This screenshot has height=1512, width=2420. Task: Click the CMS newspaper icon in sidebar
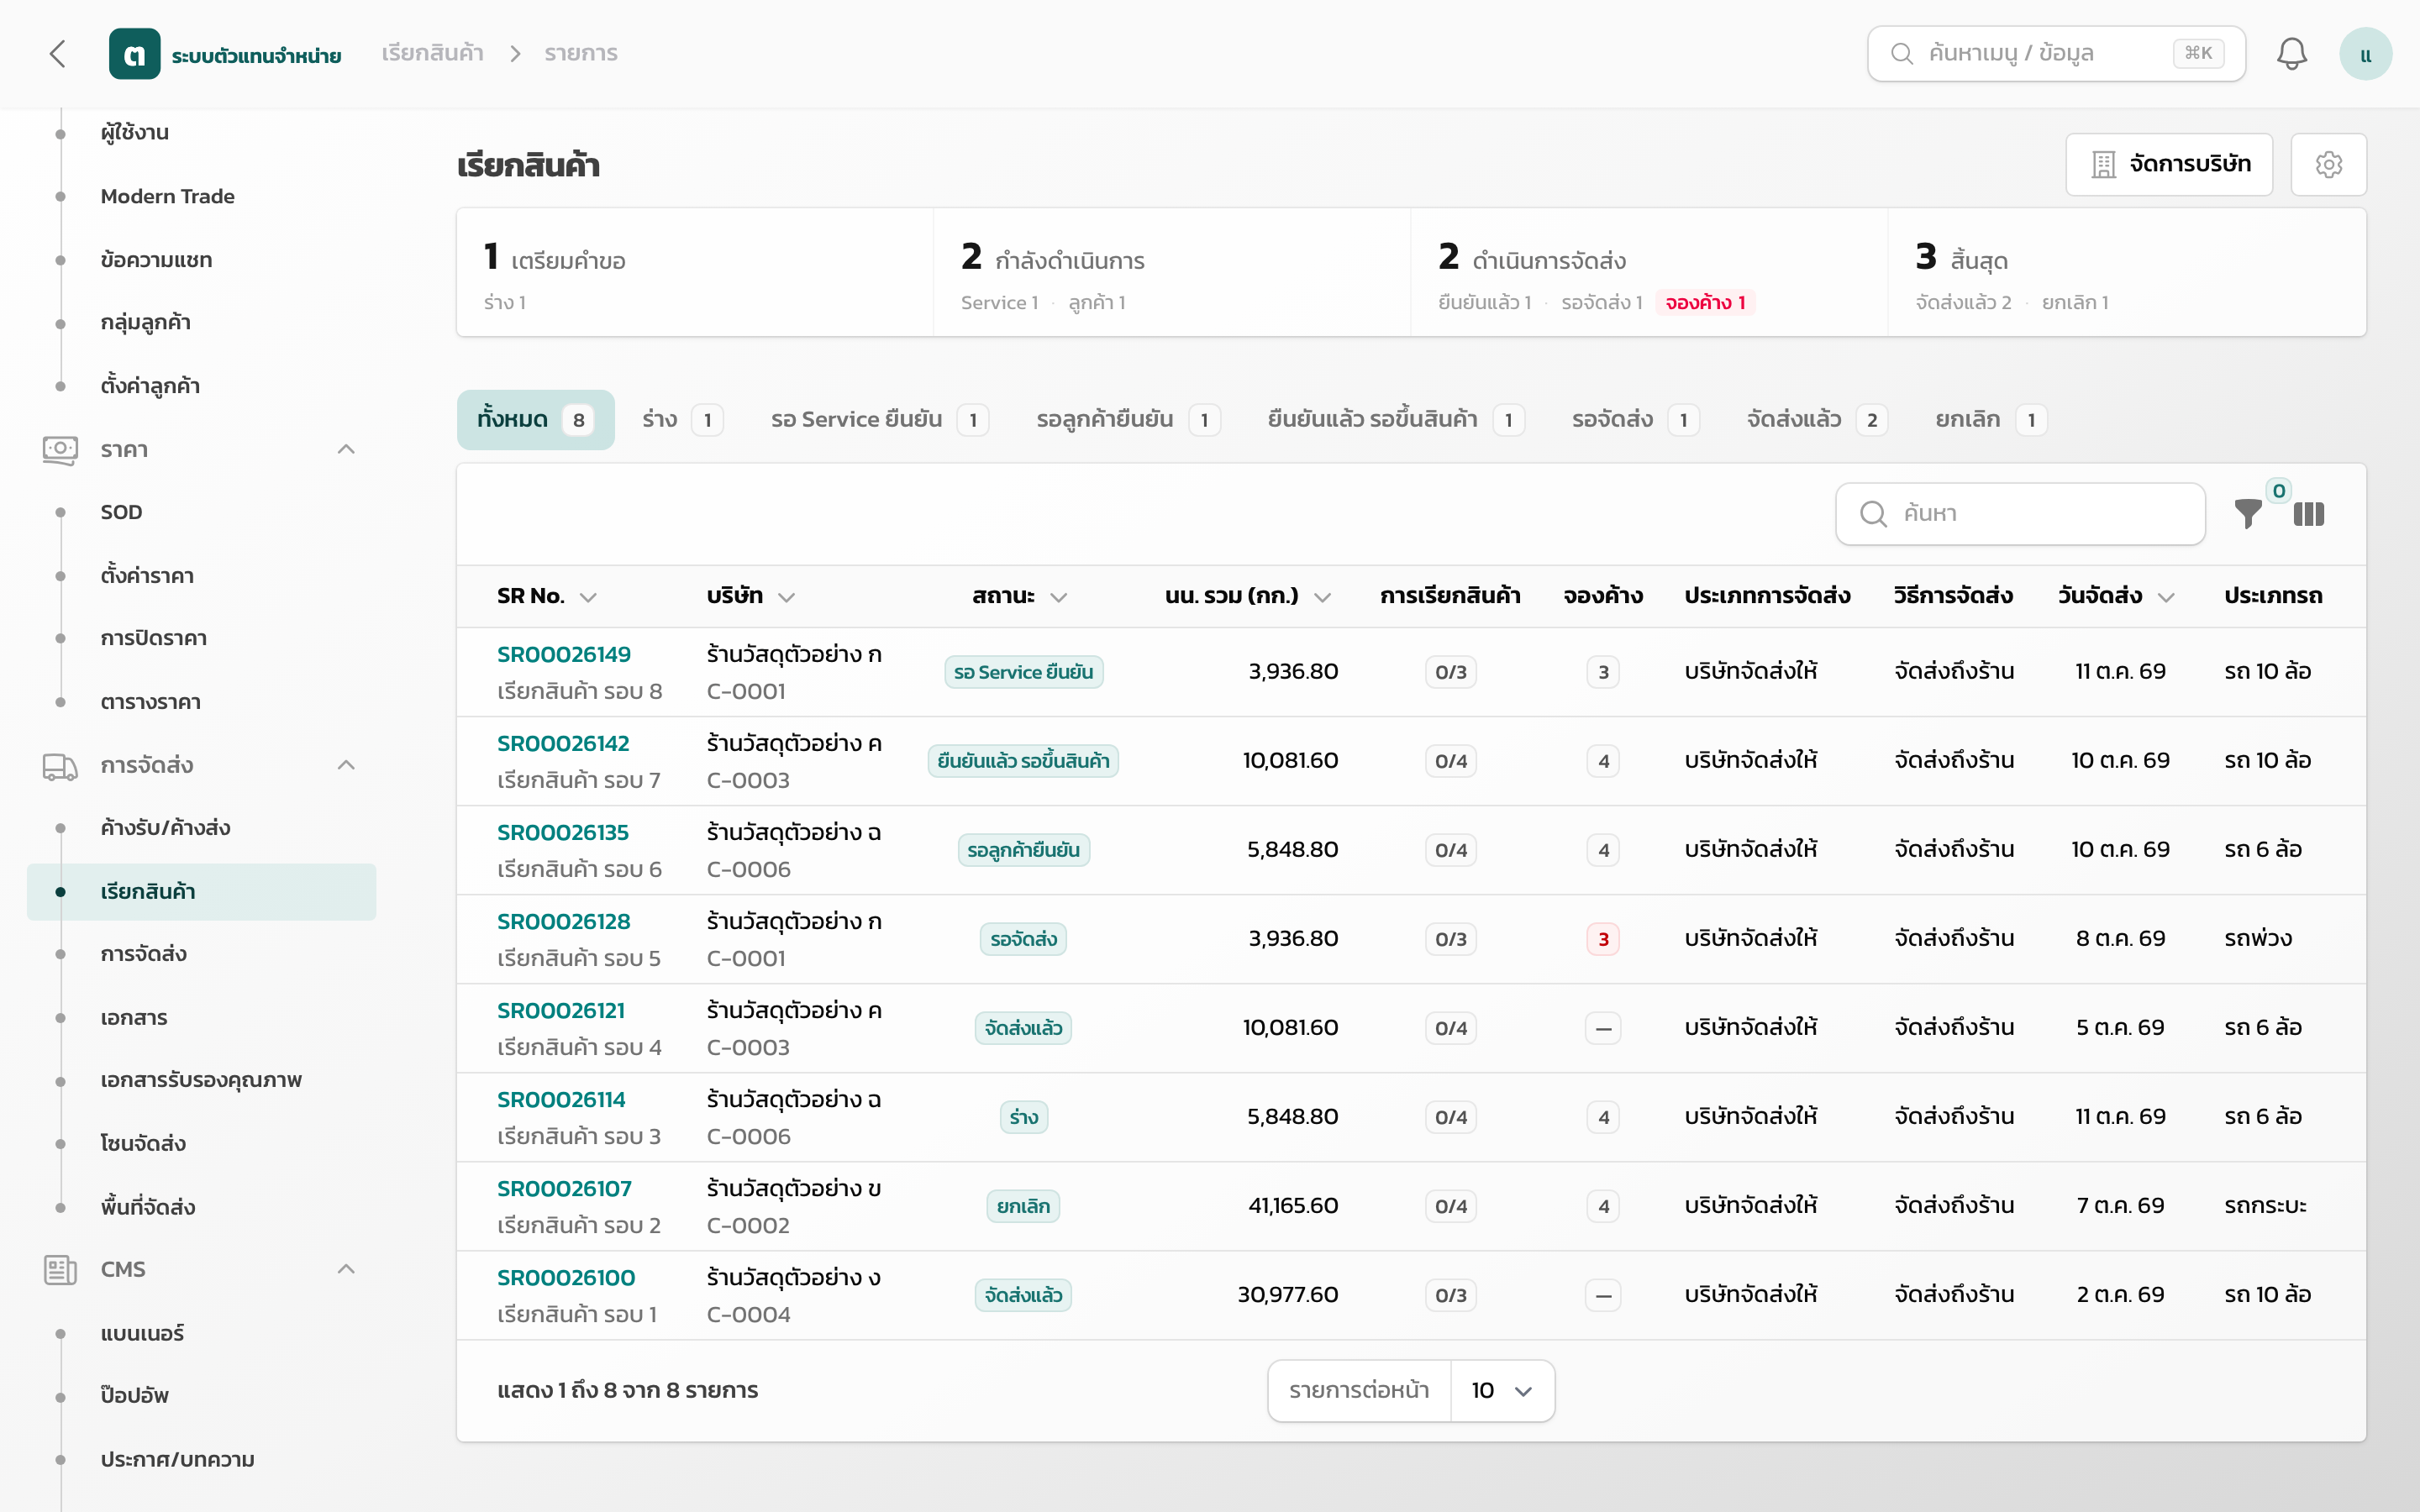pyautogui.click(x=60, y=1270)
